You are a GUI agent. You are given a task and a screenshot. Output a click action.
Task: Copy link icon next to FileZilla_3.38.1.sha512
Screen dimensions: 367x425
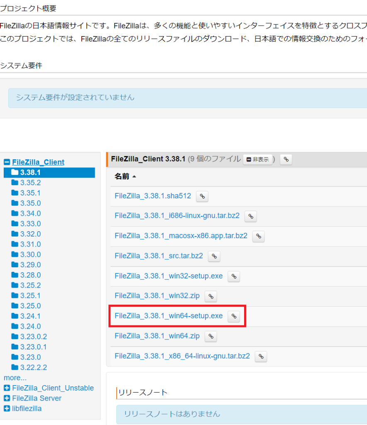click(x=202, y=196)
